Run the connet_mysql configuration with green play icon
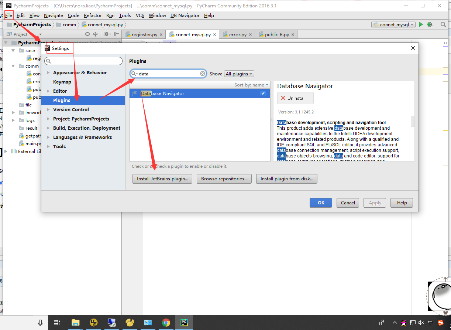451x330 pixels. (421, 24)
